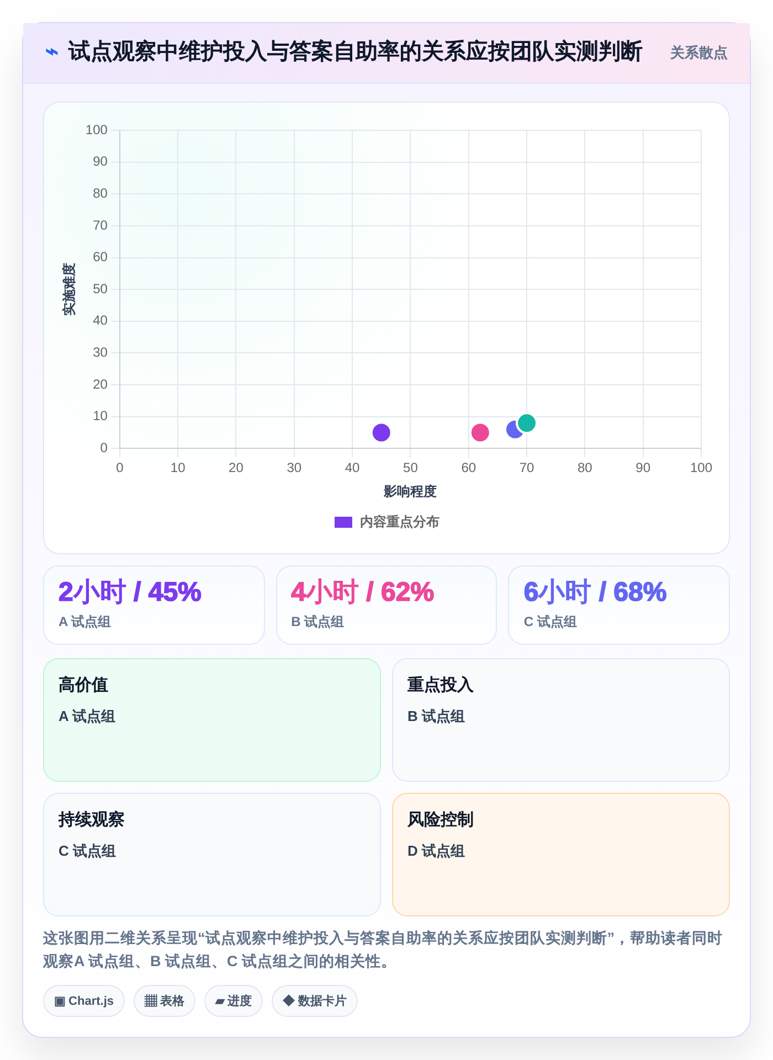This screenshot has height=1060, width=773.
Task: Click the 关系散点 label in the header
Action: 698,53
